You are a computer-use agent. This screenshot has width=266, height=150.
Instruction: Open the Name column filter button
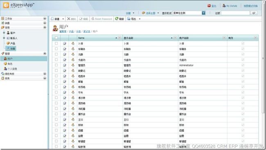[x=119, y=38]
